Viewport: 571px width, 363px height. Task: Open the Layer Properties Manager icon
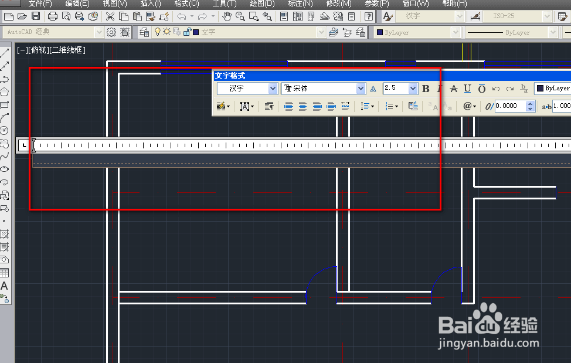(144, 32)
